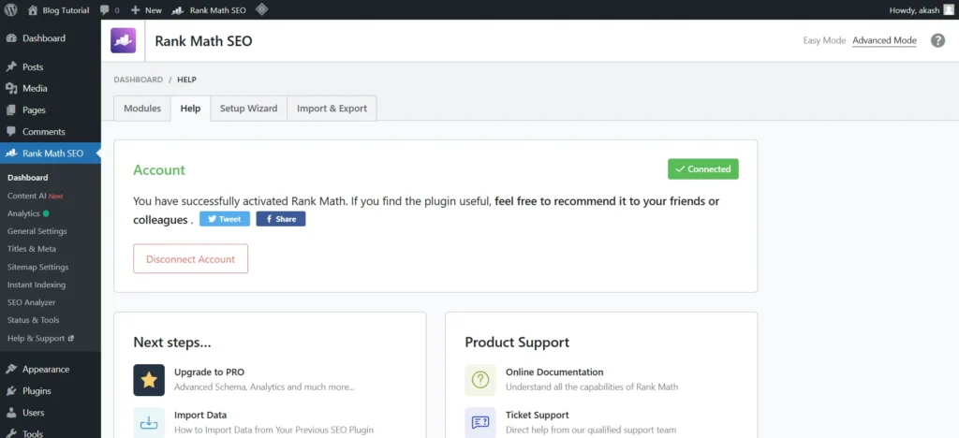
Task: Open the Modules tab
Action: coord(142,109)
